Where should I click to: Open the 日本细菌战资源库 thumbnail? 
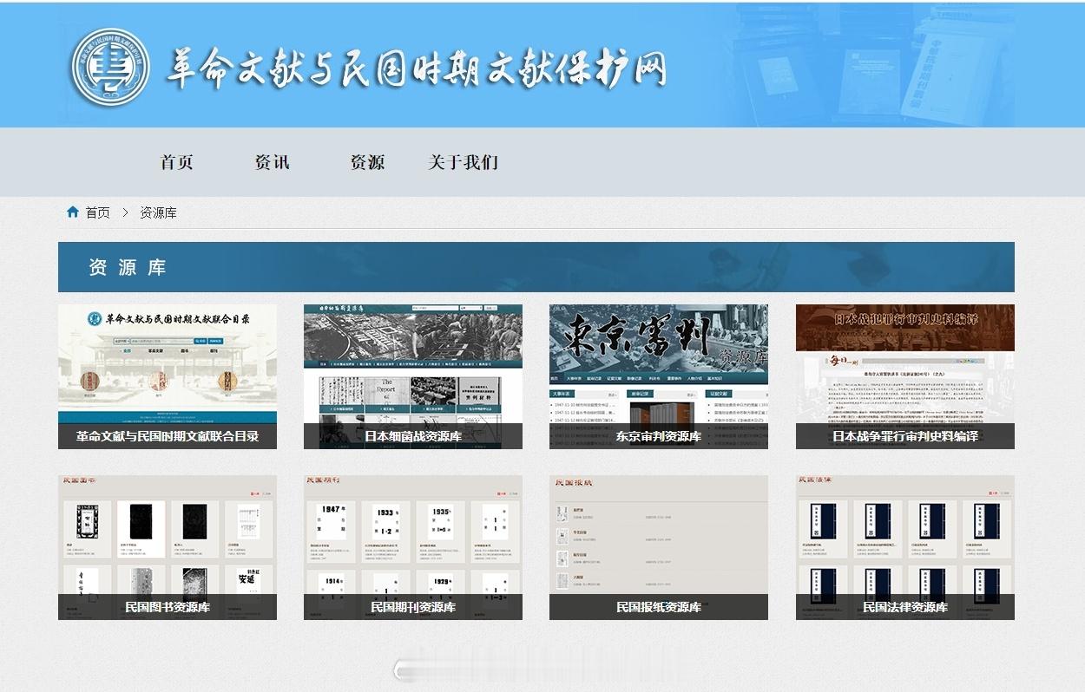coord(413,376)
